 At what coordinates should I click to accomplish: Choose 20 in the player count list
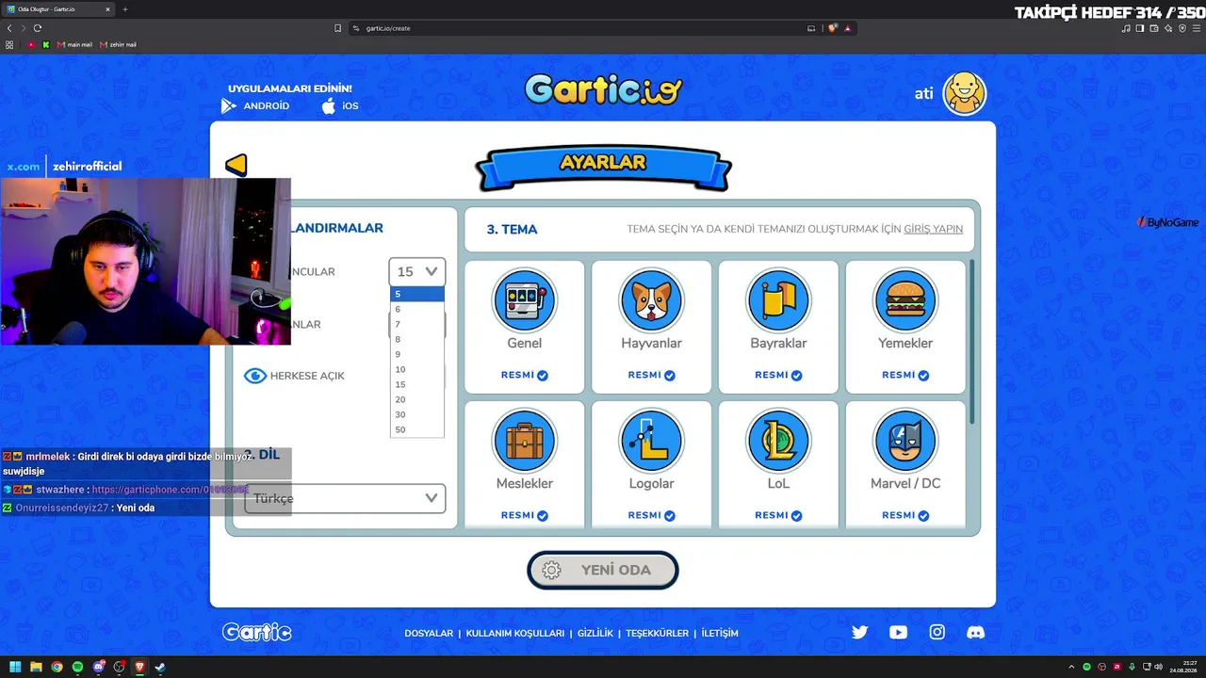click(x=417, y=399)
